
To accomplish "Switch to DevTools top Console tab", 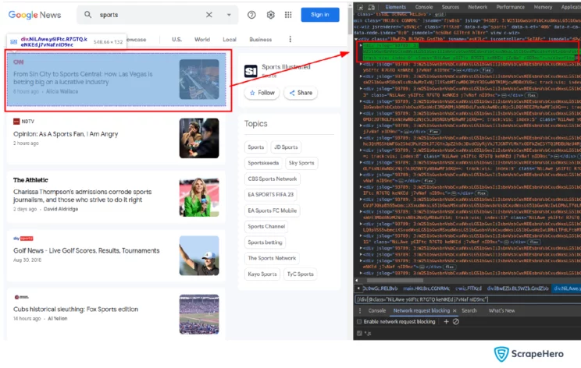I will [x=424, y=7].
